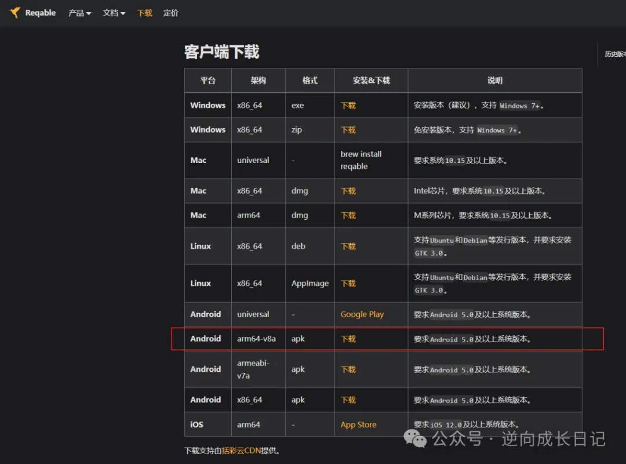Click the Reqable brand name text
Image resolution: width=626 pixels, height=464 pixels.
click(x=41, y=13)
